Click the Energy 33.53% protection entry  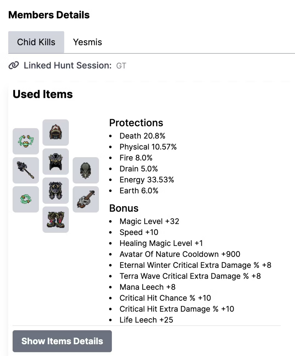tap(147, 180)
